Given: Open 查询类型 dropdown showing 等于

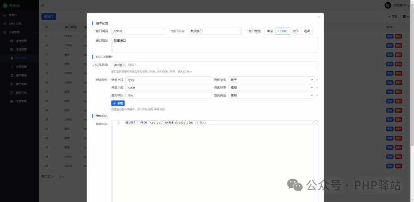Looking at the screenshot, I should 271,80.
